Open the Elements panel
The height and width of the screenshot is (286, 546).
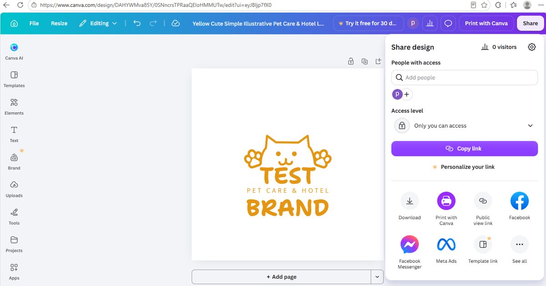[x=14, y=106]
